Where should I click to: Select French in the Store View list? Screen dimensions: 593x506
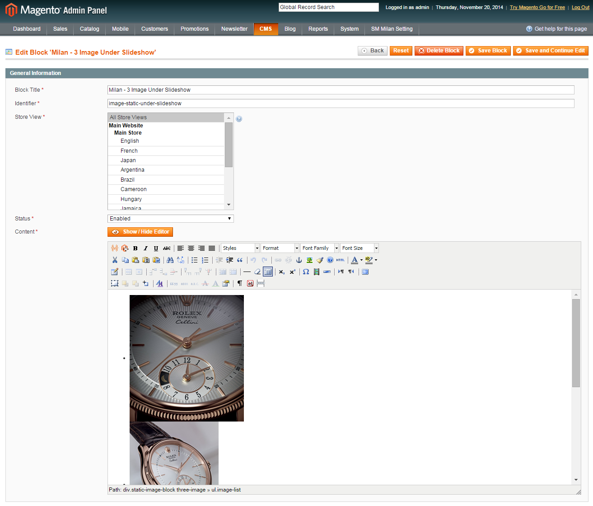(x=166, y=151)
